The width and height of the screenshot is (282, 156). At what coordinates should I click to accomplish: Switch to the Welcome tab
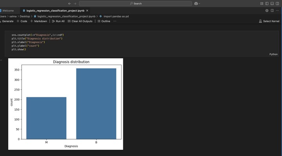point(8,11)
